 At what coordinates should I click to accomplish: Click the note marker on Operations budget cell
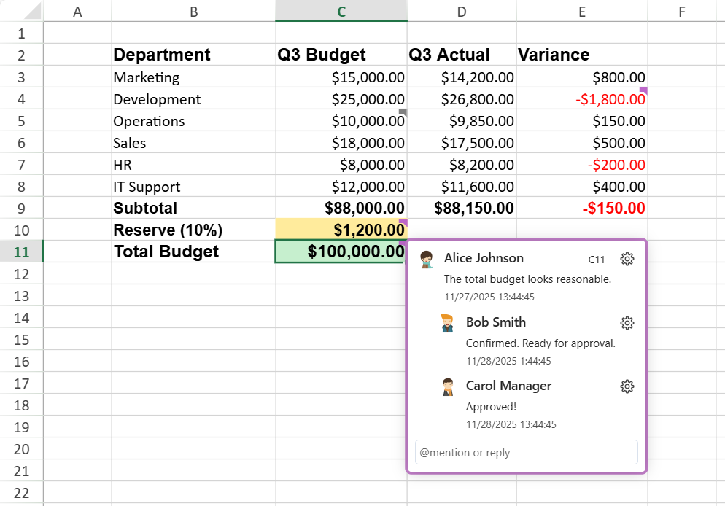coord(403,112)
